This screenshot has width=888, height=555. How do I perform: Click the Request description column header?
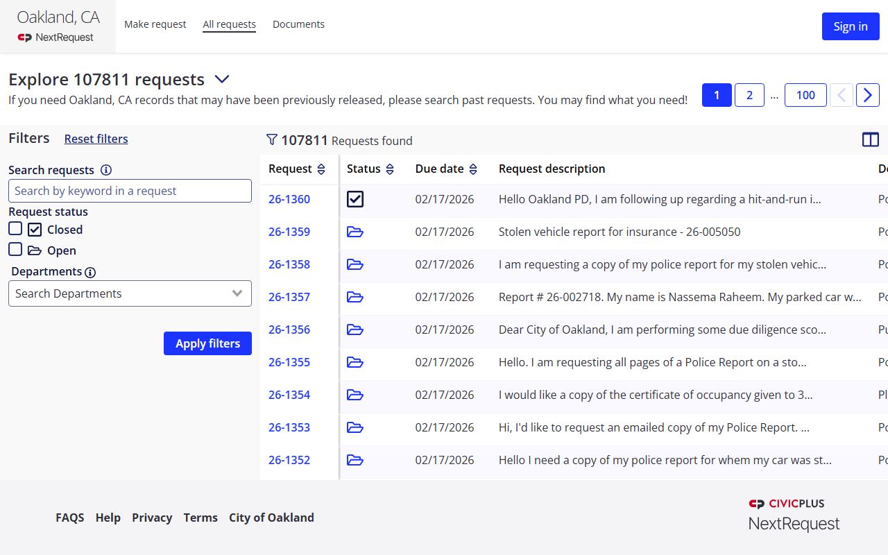(x=552, y=169)
